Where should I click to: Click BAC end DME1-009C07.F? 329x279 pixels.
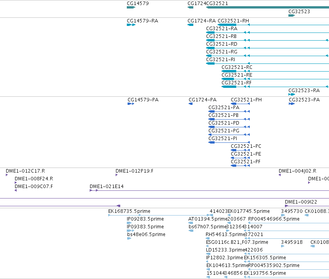(x=34, y=187)
